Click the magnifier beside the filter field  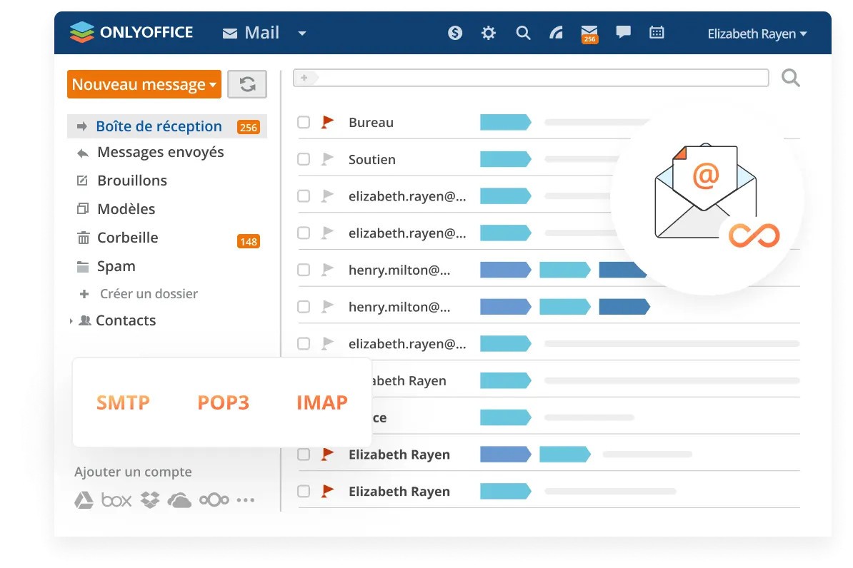(x=790, y=78)
